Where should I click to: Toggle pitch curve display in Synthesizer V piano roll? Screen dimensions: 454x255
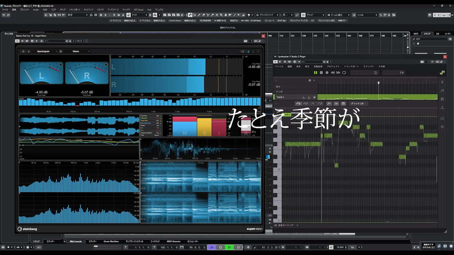point(329,103)
